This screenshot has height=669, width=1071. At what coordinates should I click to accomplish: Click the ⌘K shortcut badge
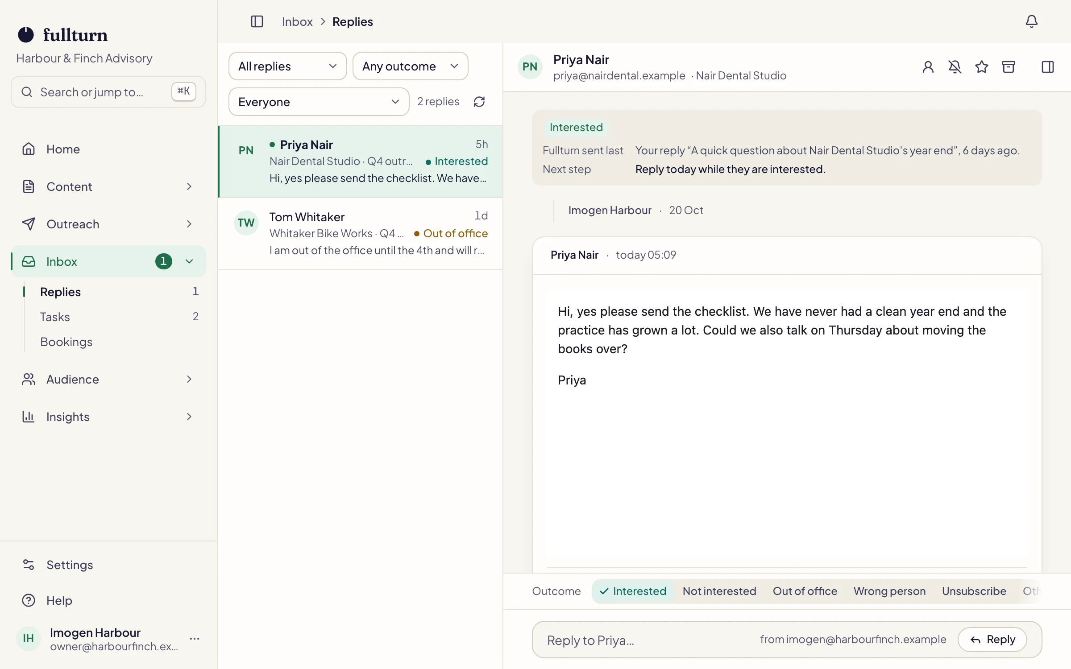tap(184, 91)
